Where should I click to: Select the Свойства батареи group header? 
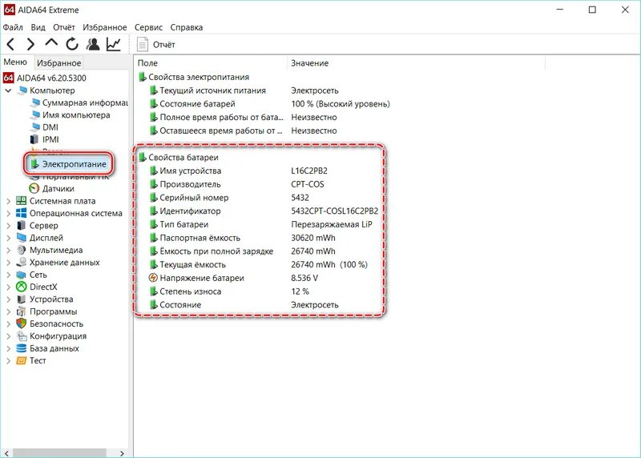pyautogui.click(x=183, y=157)
